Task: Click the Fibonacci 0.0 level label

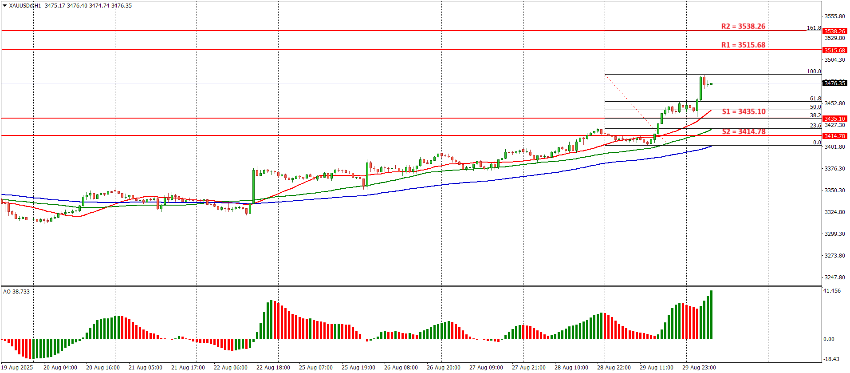Action: pos(817,143)
